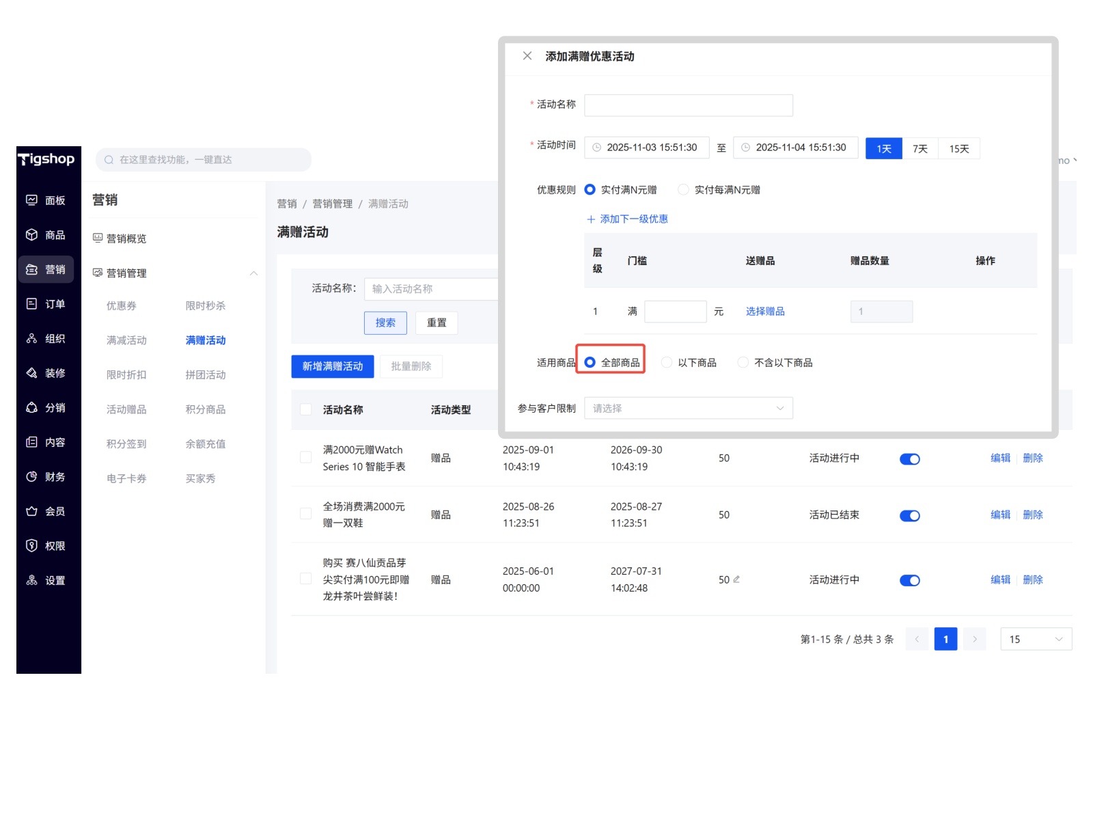1093x820 pixels.
Task: Click the pencil edit icon beside 50
Action: [x=736, y=579]
